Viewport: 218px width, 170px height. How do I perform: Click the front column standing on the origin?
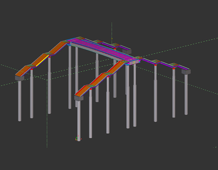[79, 120]
